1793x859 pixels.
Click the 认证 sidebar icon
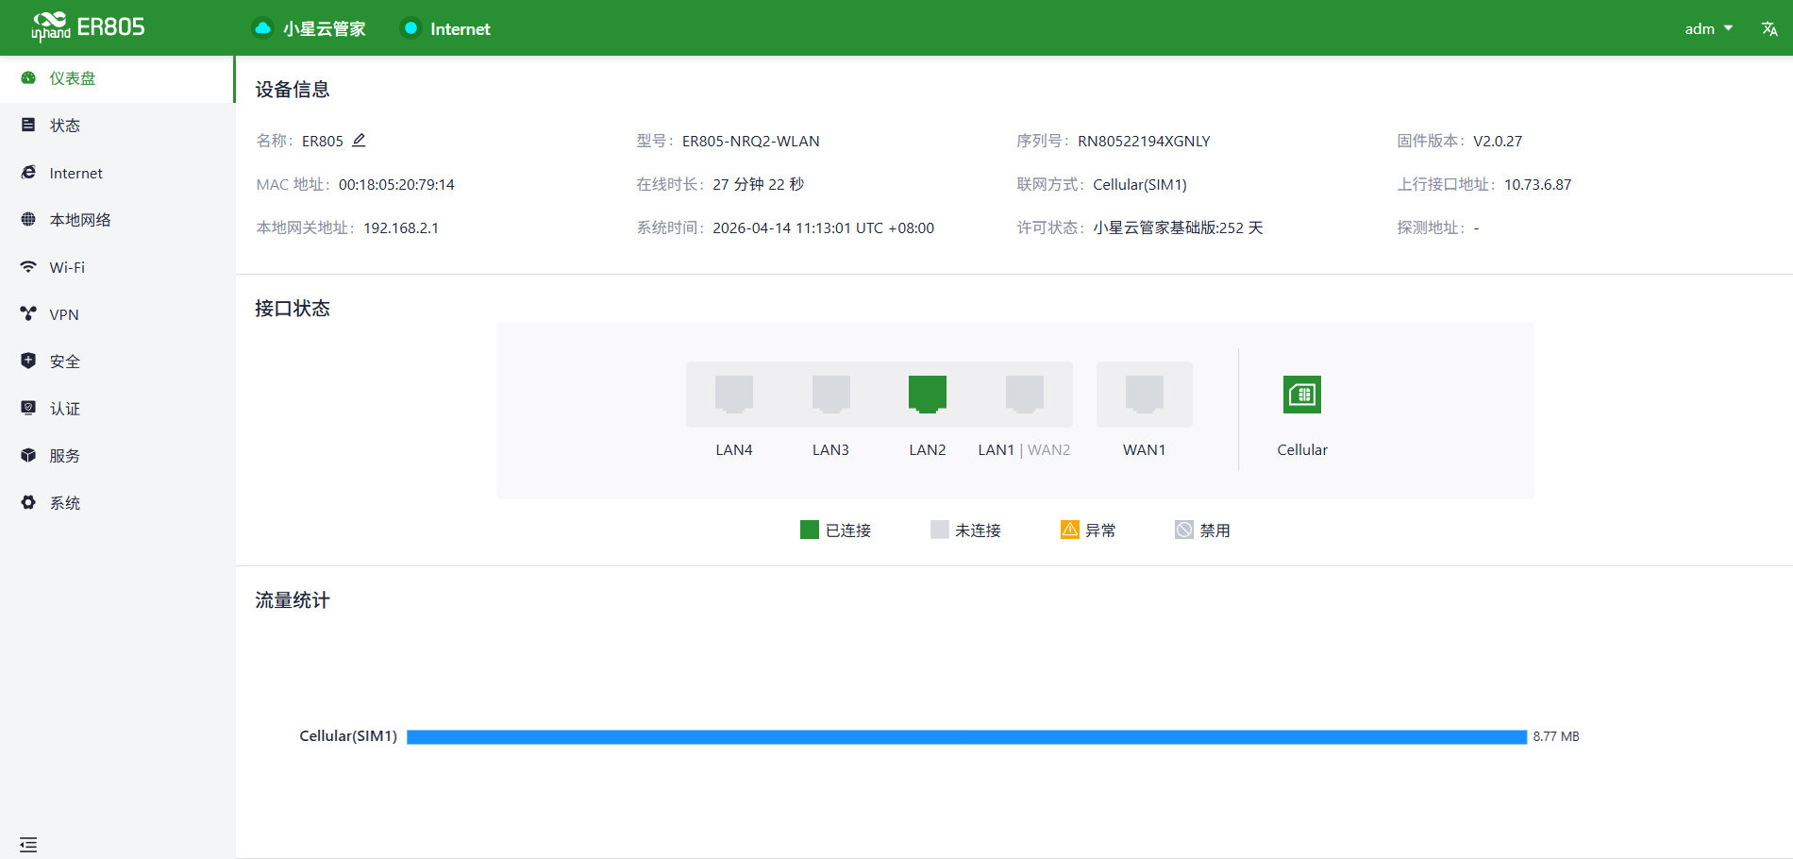click(28, 408)
